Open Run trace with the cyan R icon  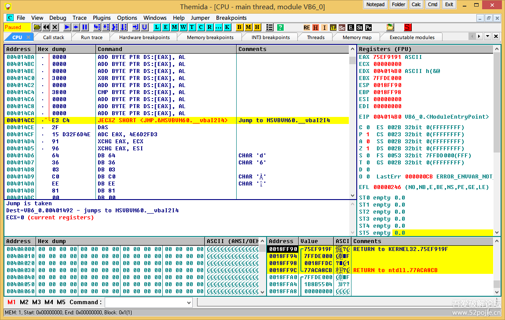click(210, 27)
